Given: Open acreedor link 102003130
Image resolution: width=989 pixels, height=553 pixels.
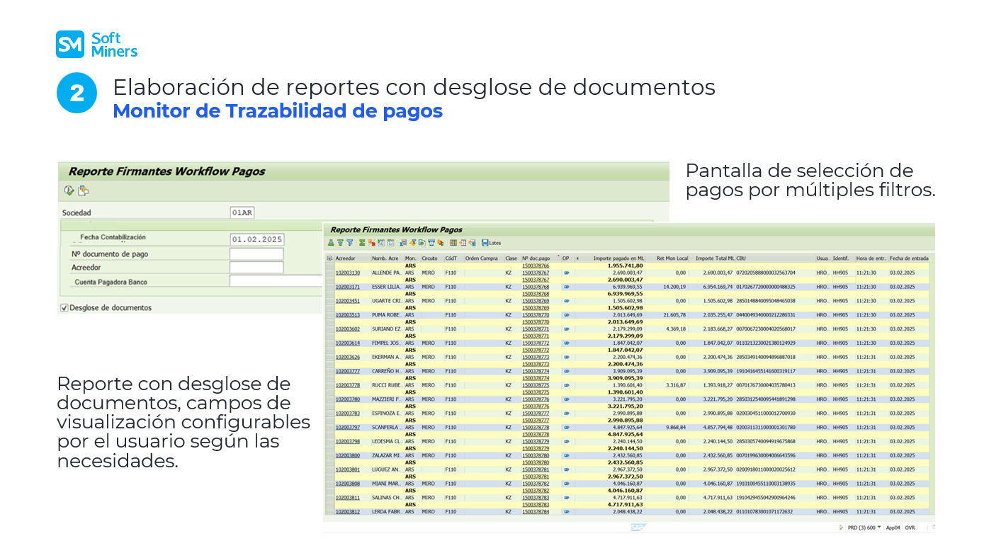Looking at the screenshot, I should 348,273.
